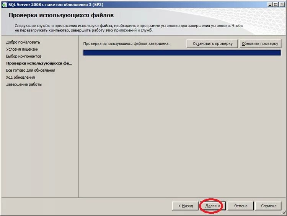Select the Выбор компонентов step
The height and width of the screenshot is (216, 287).
coord(24,56)
